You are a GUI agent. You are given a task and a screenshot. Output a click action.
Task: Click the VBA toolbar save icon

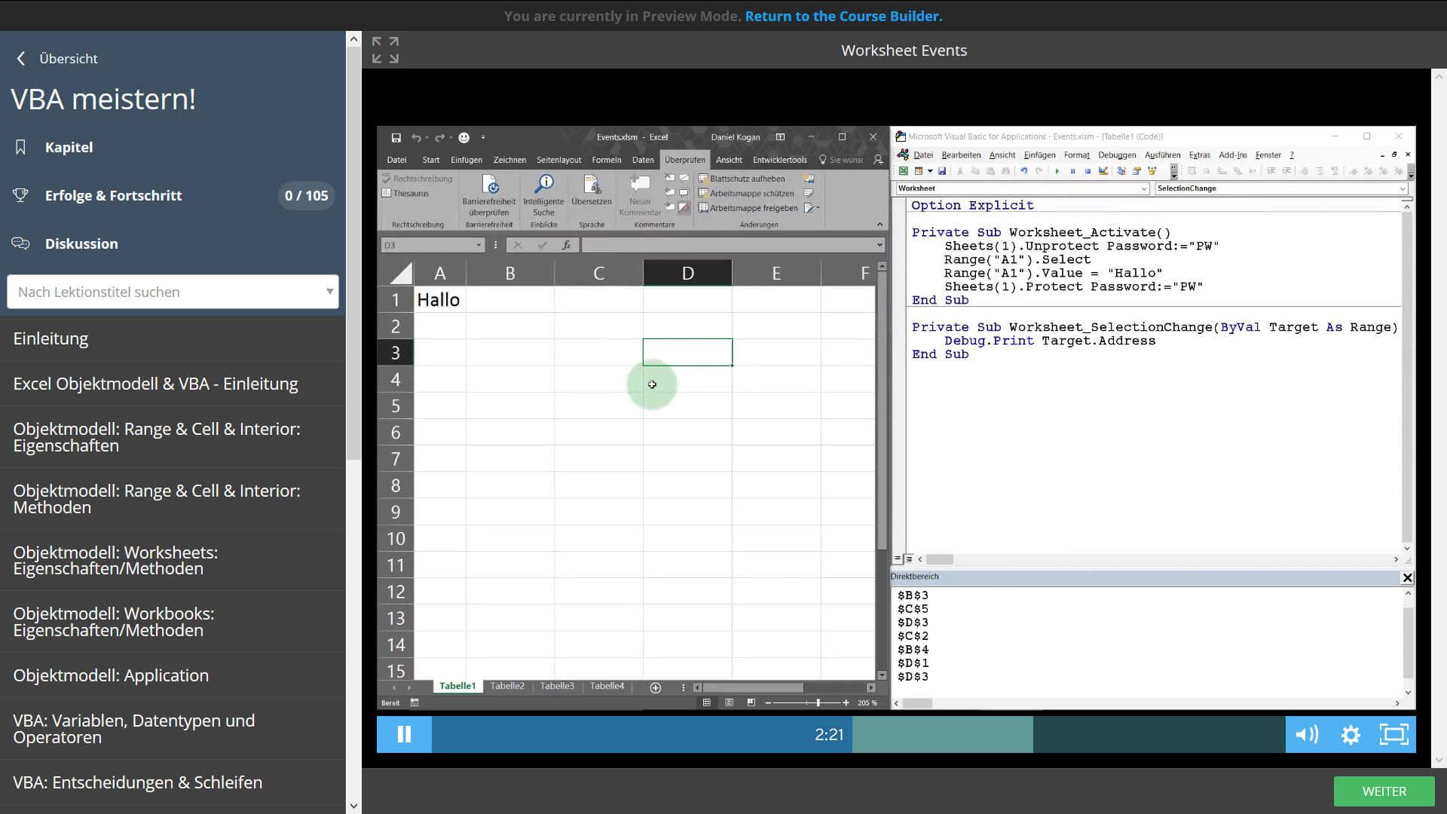click(x=942, y=171)
